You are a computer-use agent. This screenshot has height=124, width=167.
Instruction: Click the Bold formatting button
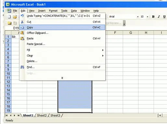pyautogui.click(x=153, y=17)
